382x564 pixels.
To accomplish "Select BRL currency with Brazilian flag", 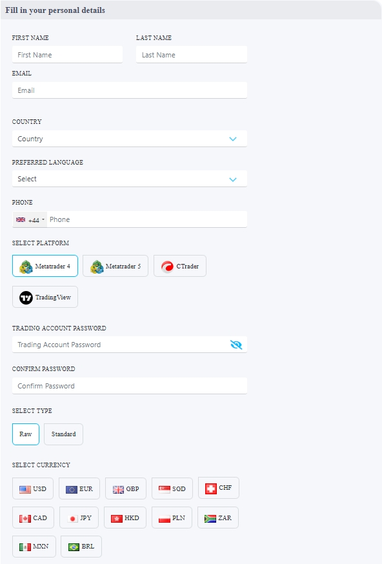I will pos(81,546).
